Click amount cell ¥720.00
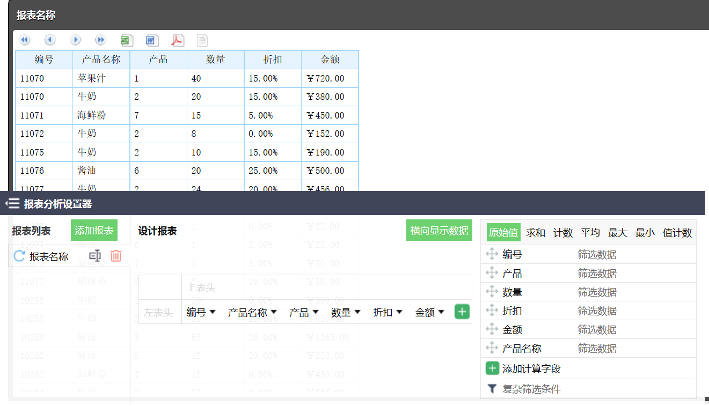Screen dimensions: 709x406 click(330, 78)
